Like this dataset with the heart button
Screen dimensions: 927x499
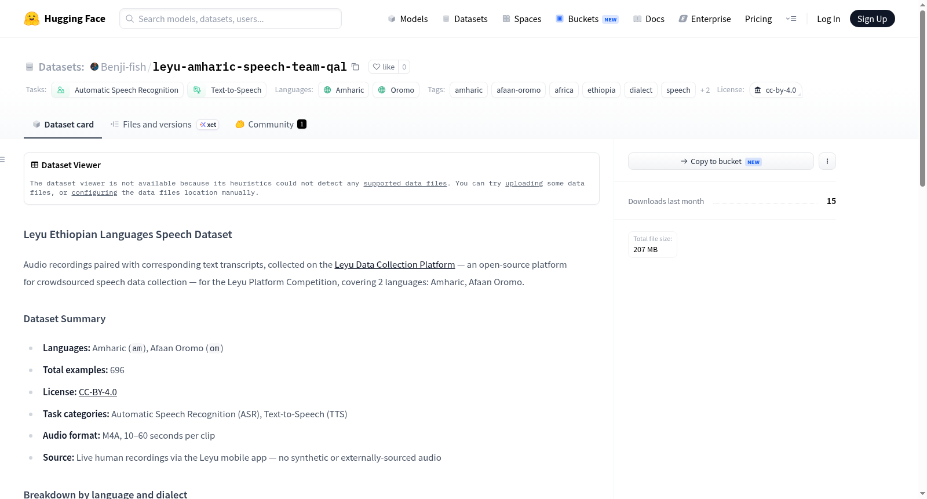click(384, 67)
